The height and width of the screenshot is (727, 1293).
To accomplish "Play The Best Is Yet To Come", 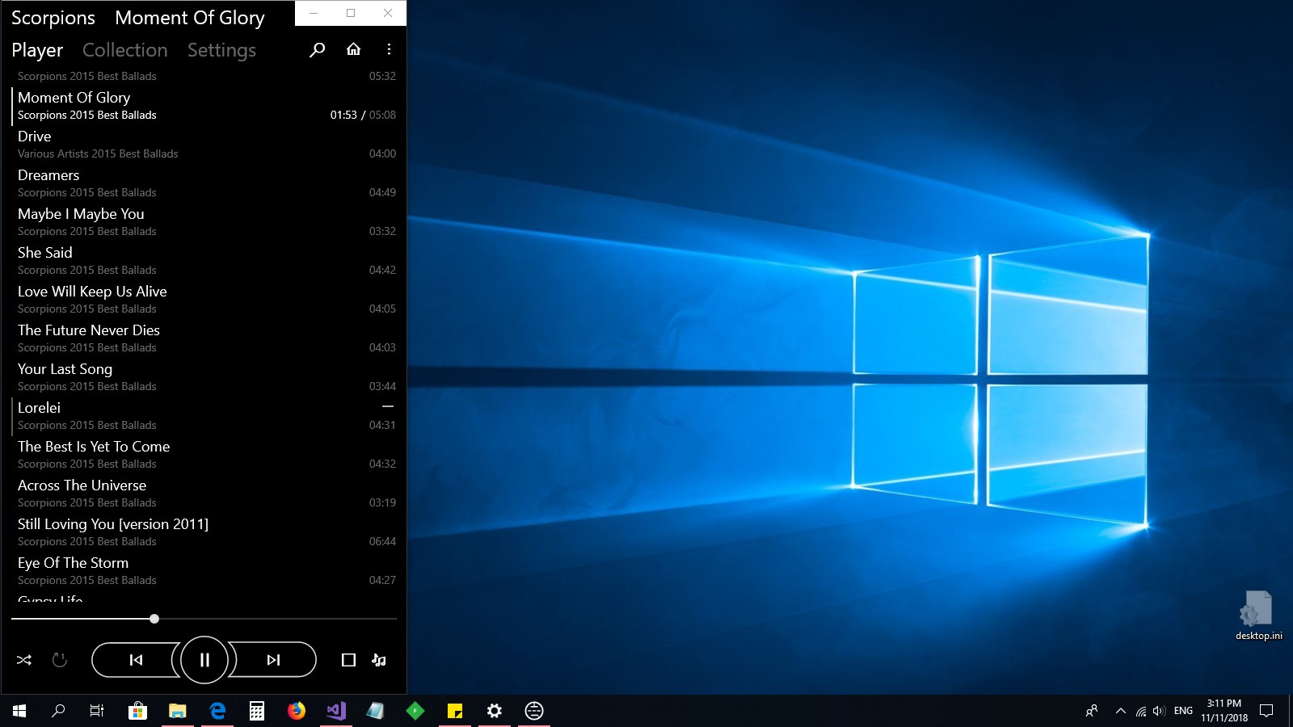I will click(x=94, y=447).
